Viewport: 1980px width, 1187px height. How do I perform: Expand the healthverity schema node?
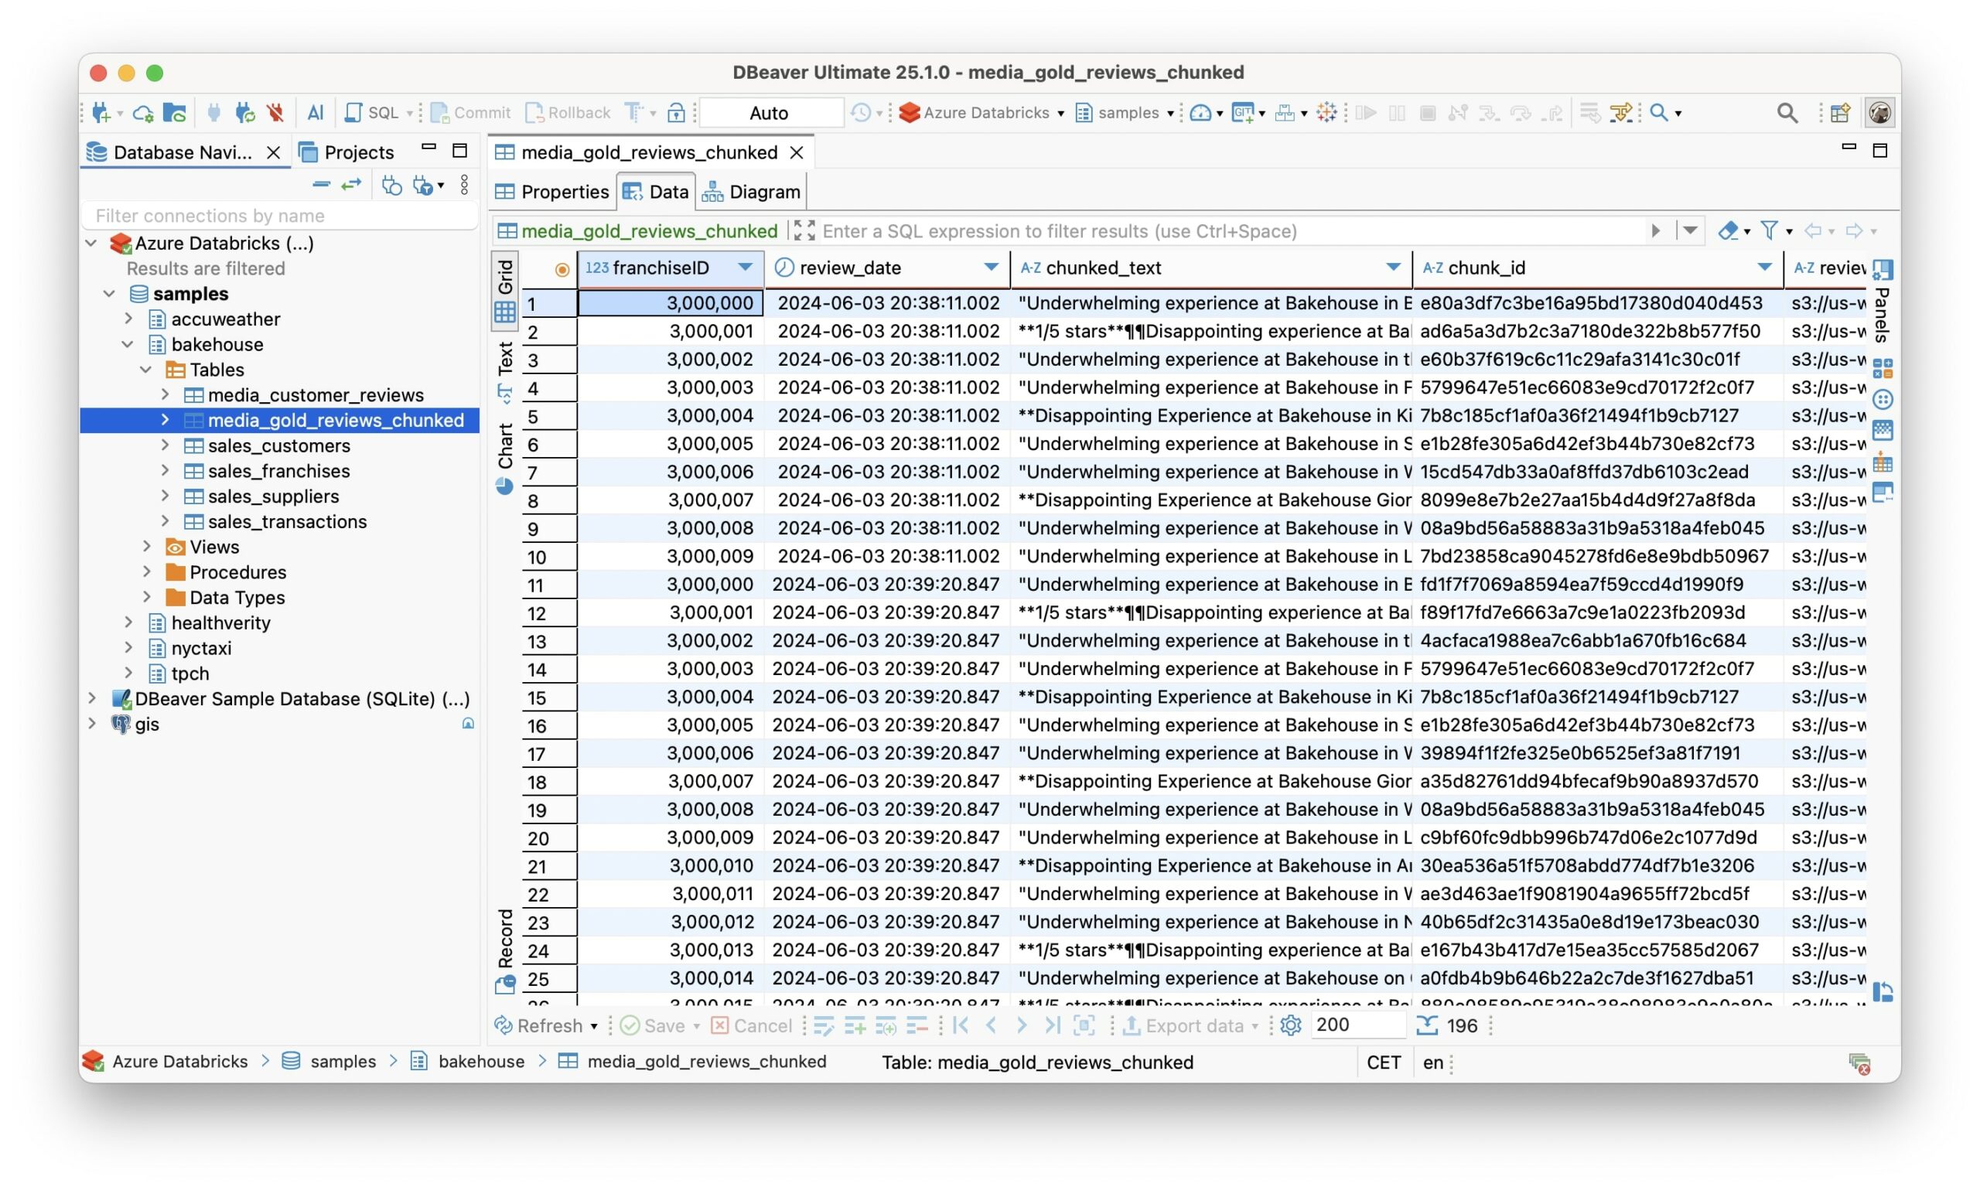(x=129, y=622)
